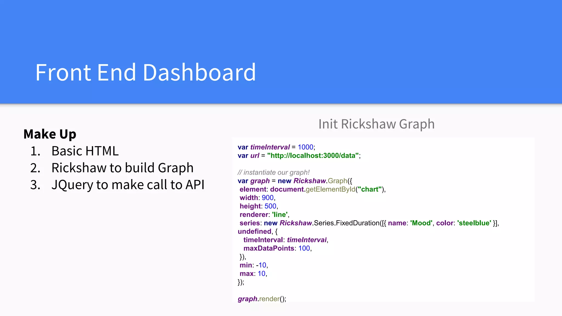Click the 'var timeInterval = 1000;' line
This screenshot has width=562, height=316.
tap(276, 147)
